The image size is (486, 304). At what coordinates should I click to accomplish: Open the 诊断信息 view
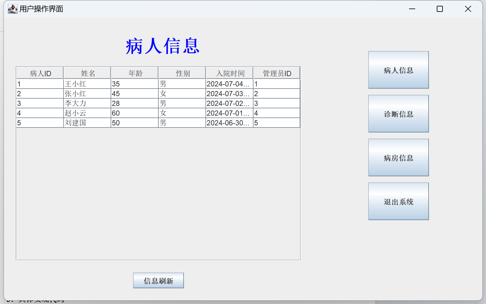pos(398,114)
